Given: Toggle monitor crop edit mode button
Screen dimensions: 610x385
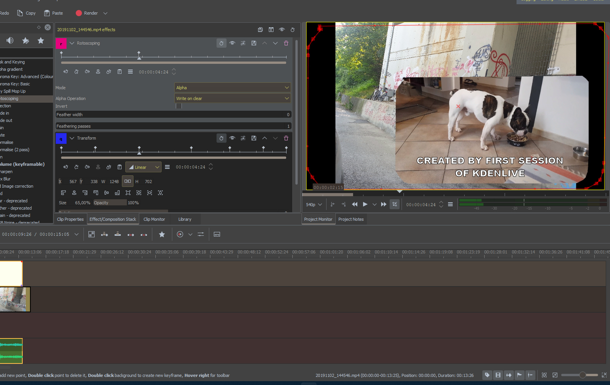Looking at the screenshot, I should (395, 204).
